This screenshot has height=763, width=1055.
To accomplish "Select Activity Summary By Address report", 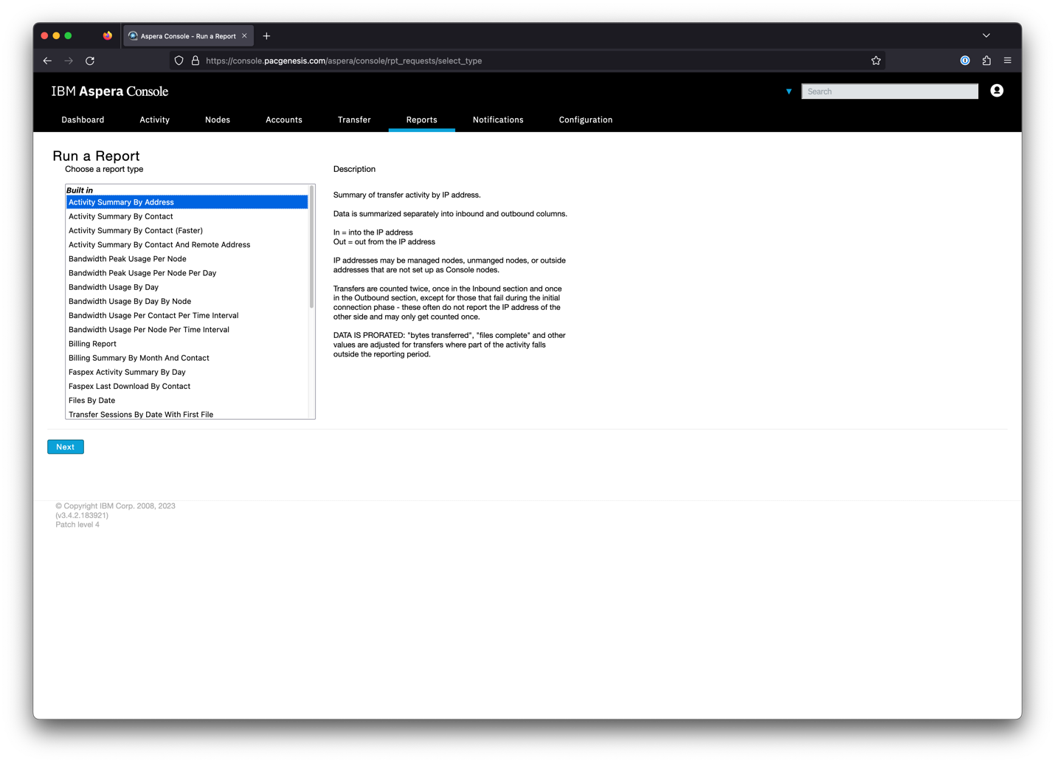I will click(x=187, y=202).
